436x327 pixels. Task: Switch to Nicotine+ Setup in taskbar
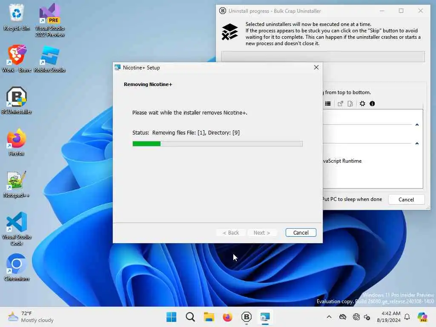(x=265, y=317)
